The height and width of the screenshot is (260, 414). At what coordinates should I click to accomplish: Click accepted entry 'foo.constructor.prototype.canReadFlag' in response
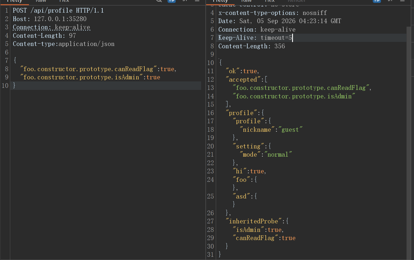point(302,88)
